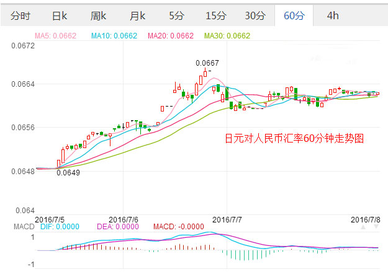Click the 0.0648 y-axis label
The width and height of the screenshot is (388, 272).
point(23,172)
